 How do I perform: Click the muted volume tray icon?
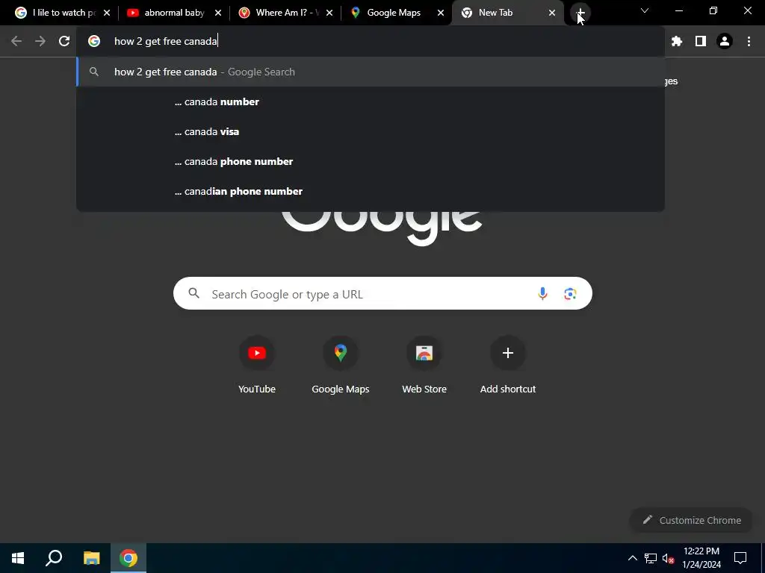point(668,558)
